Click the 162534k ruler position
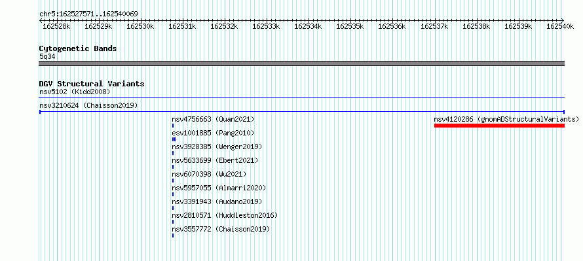Image resolution: width=583 pixels, height=261 pixels. (x=309, y=26)
